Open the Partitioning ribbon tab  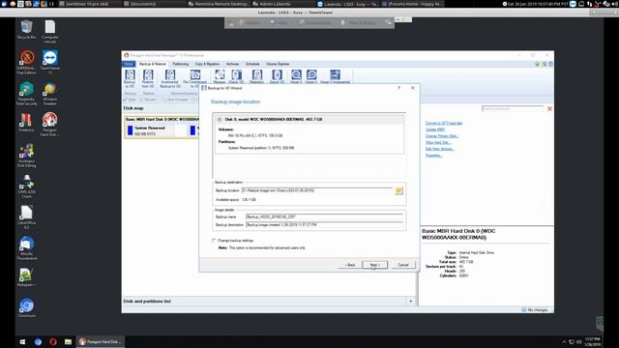[181, 64]
